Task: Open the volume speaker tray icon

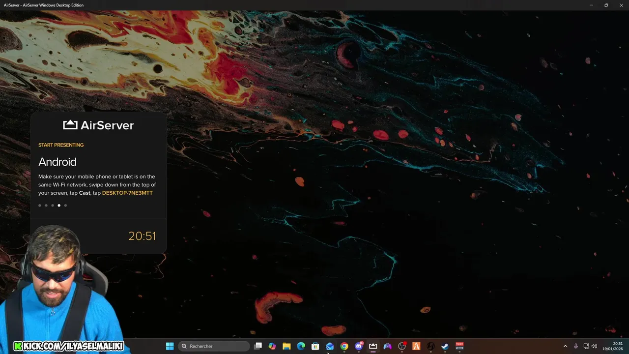Action: point(594,346)
